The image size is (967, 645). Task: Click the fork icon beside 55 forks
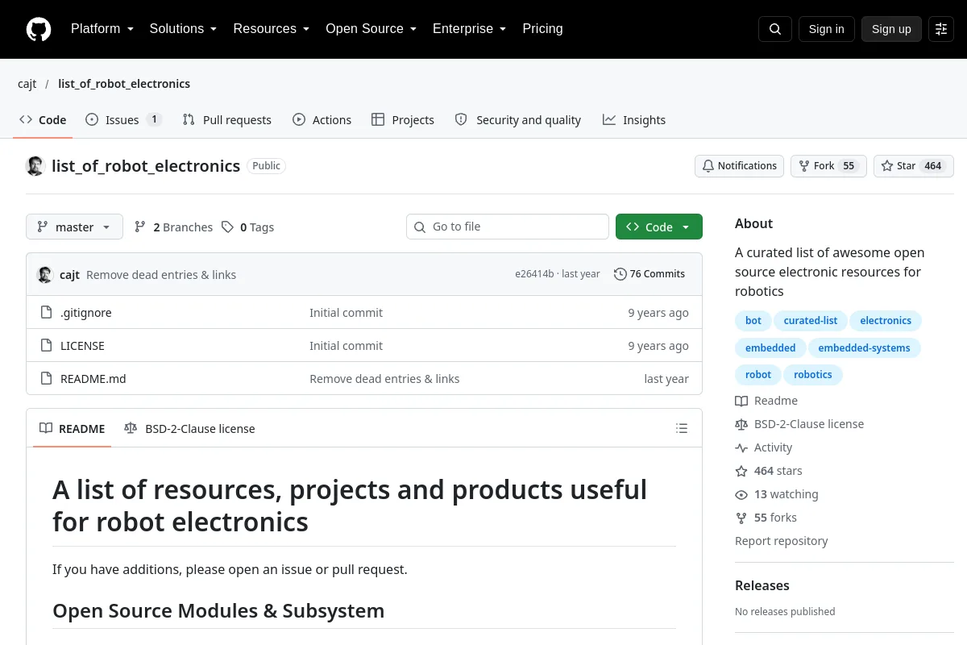[x=741, y=518]
